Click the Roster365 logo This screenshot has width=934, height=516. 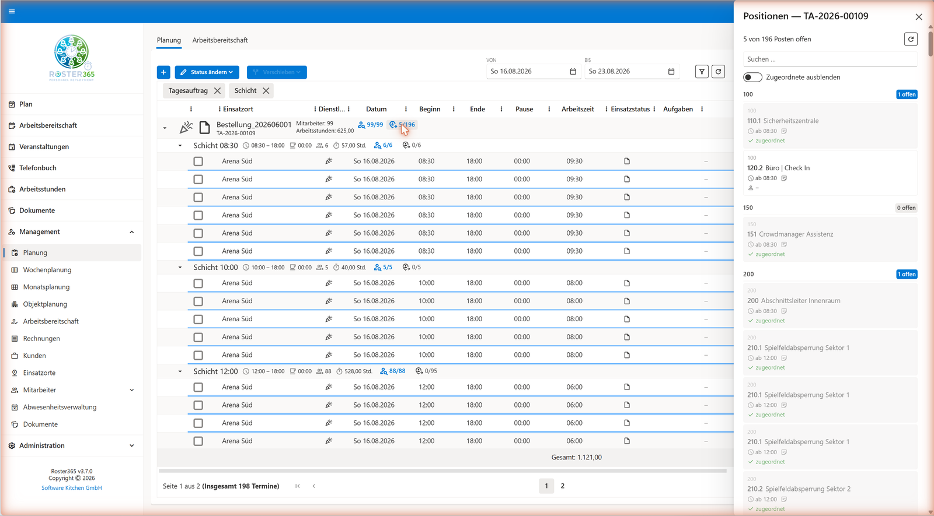coord(72,58)
